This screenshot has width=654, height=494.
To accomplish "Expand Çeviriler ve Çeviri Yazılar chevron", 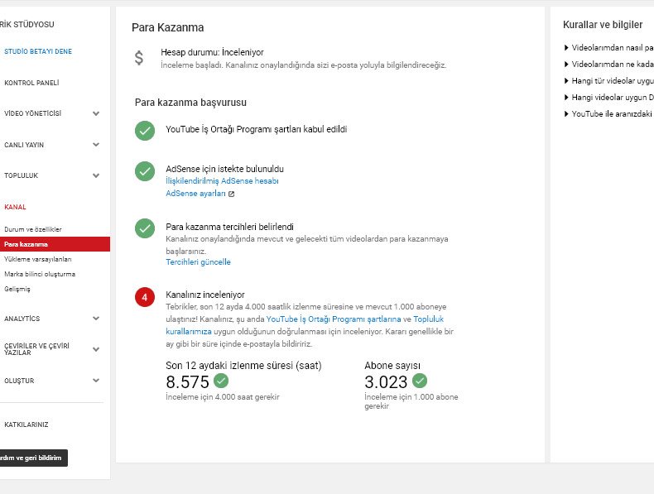I will (x=96, y=349).
